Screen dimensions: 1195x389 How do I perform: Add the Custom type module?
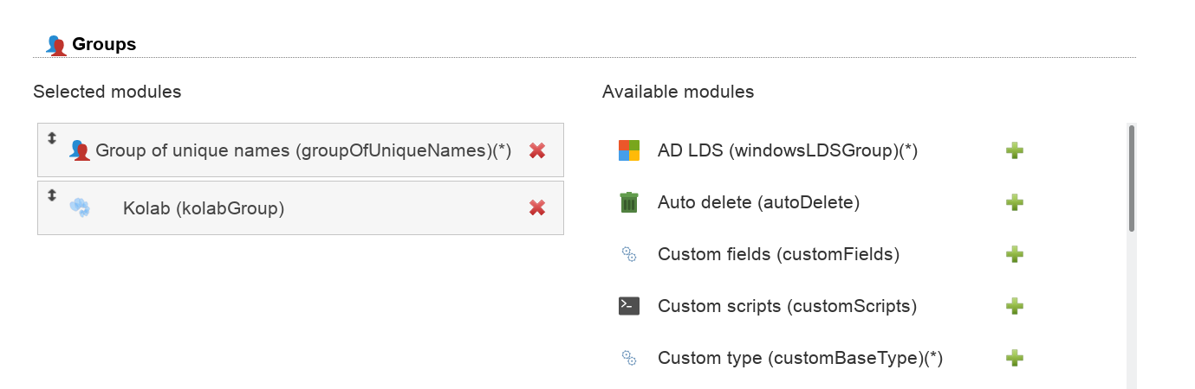click(x=1014, y=358)
